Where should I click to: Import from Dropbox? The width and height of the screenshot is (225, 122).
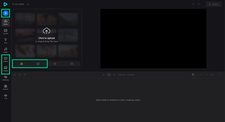coord(38,64)
